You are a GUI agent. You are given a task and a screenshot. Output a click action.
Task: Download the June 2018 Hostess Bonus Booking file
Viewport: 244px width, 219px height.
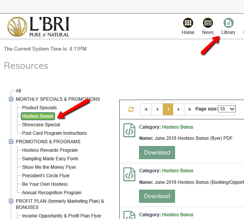(x=157, y=196)
